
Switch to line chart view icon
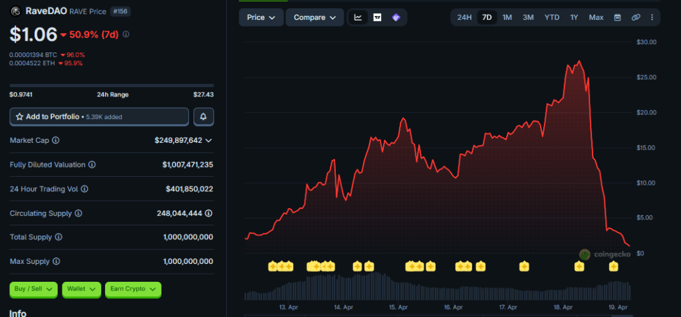(x=358, y=17)
